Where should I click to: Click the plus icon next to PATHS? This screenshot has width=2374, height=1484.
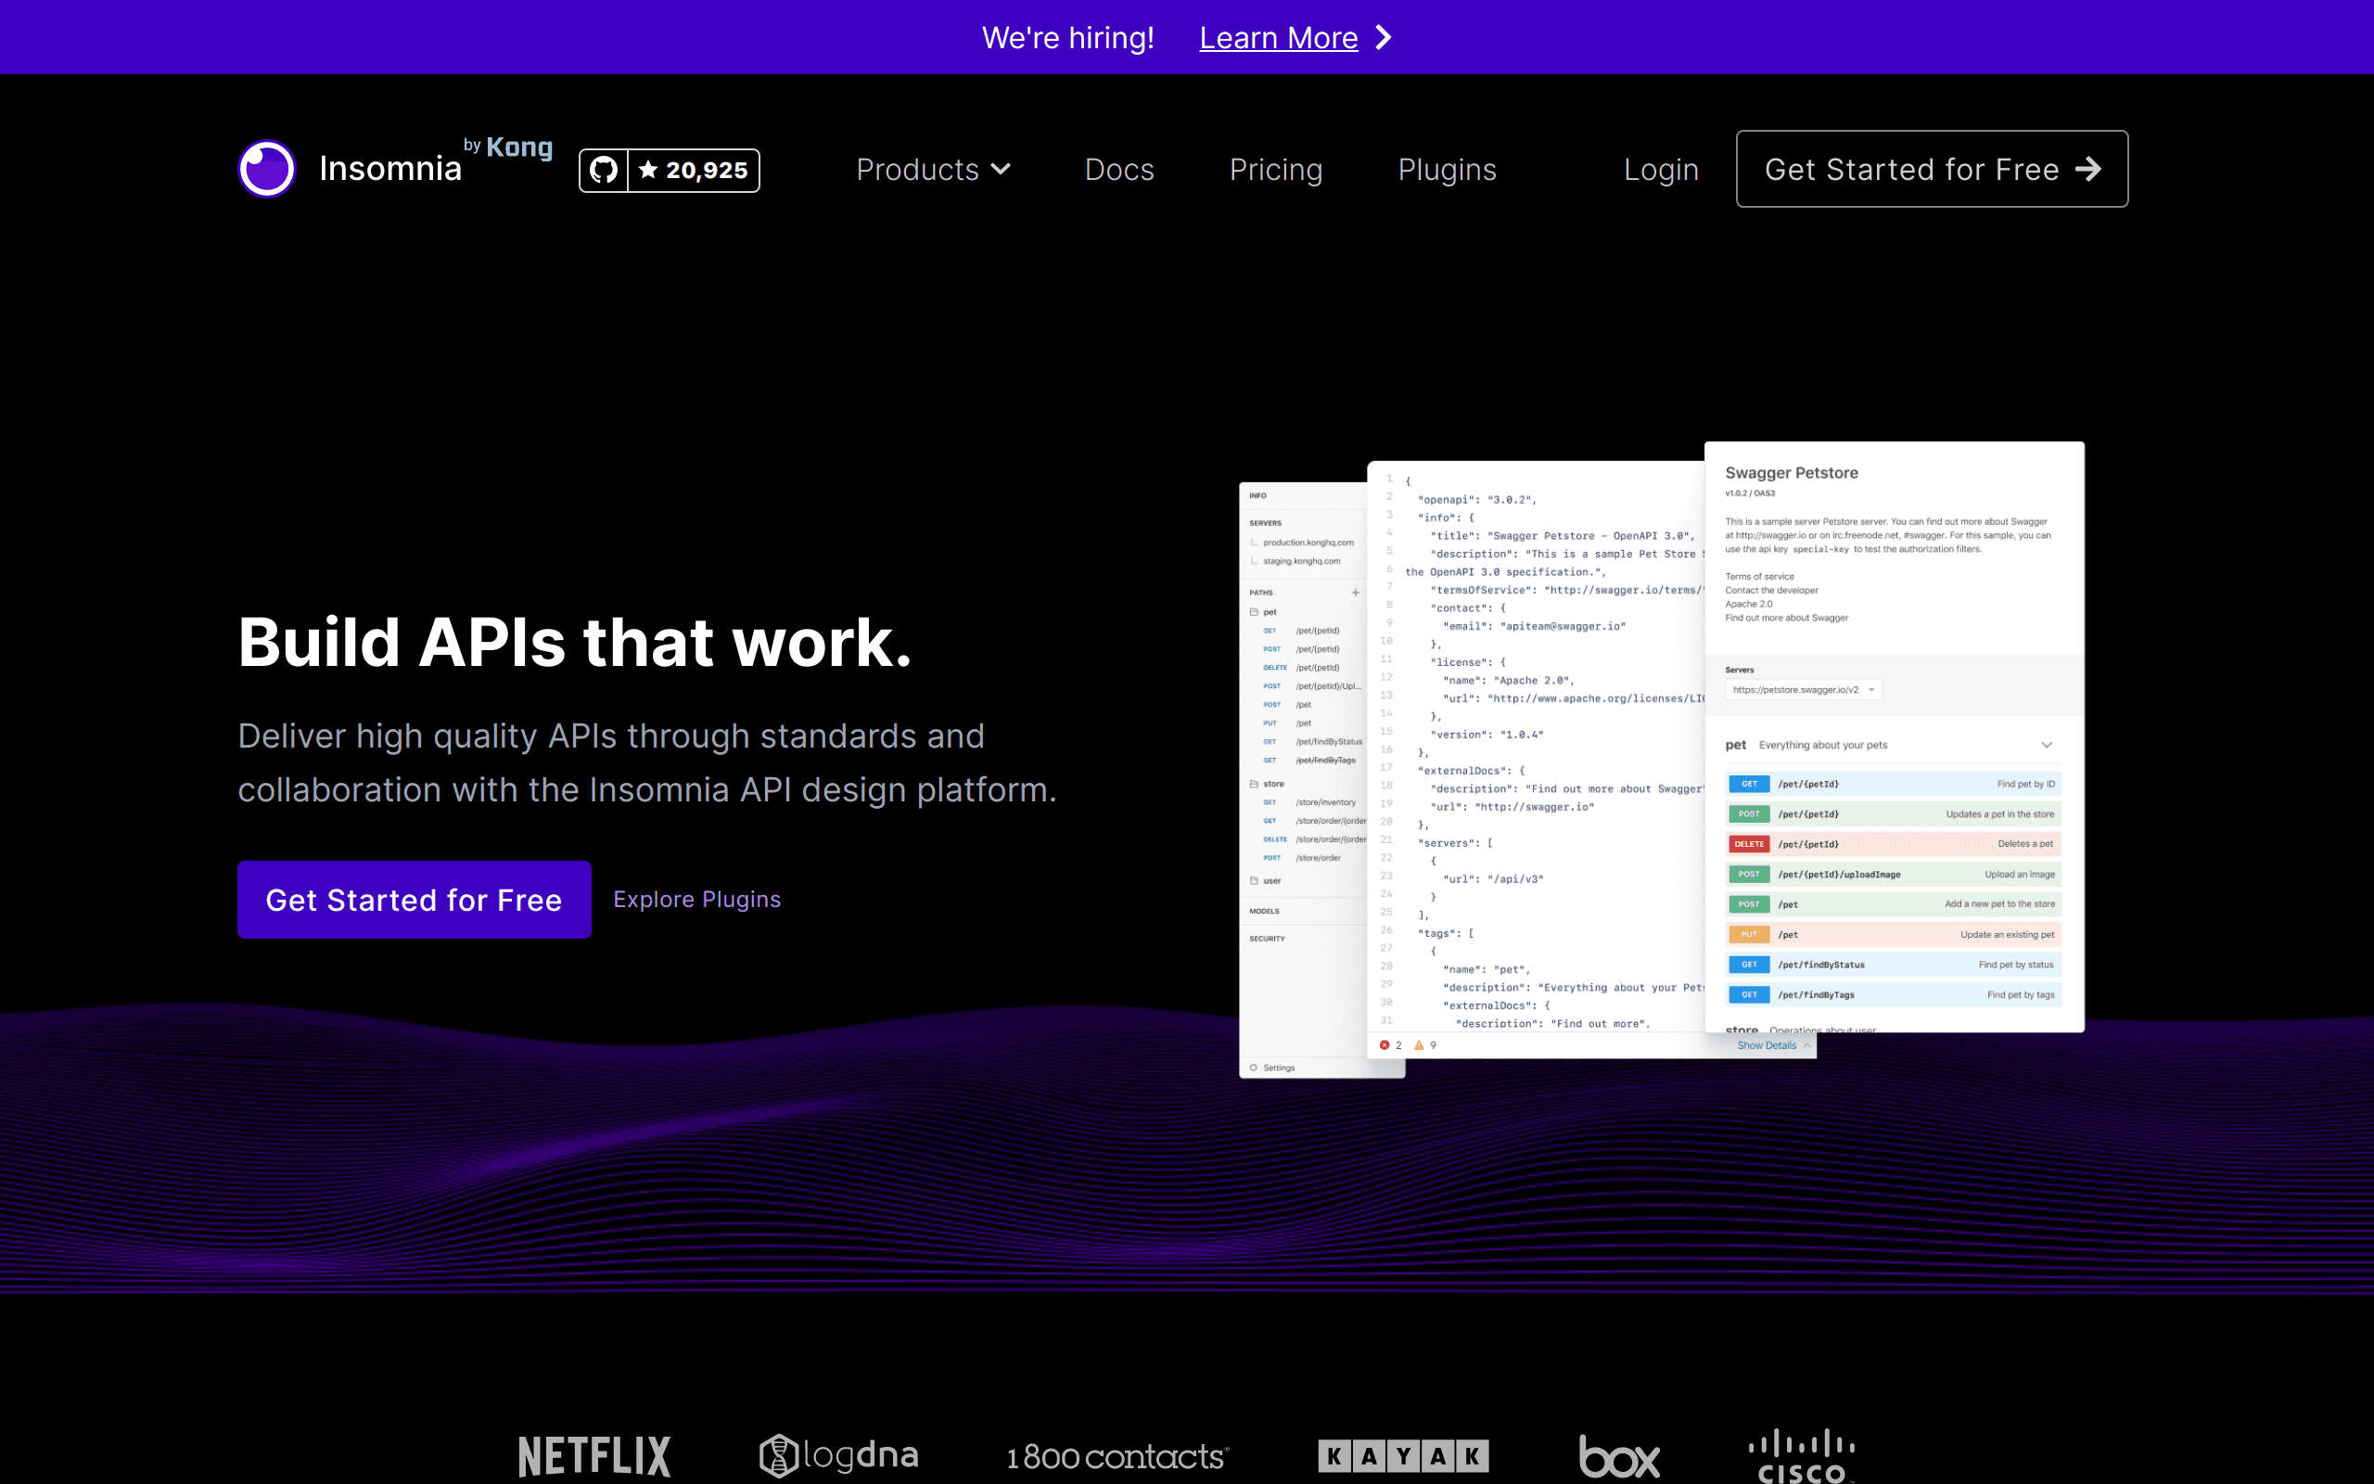coord(1356,592)
